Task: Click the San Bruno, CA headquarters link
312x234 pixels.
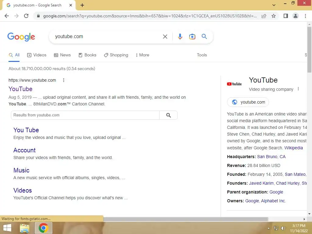Action: coord(271,157)
